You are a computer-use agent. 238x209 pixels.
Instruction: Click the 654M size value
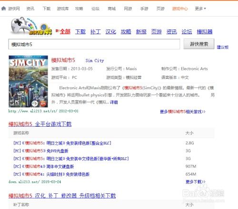[x=191, y=174]
